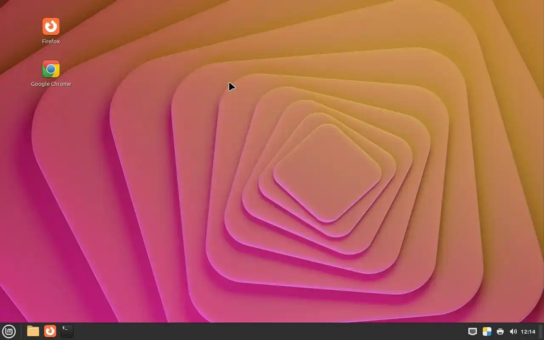Open the calendar from the 12:14 clock
This screenshot has width=544, height=340.
[528, 331]
